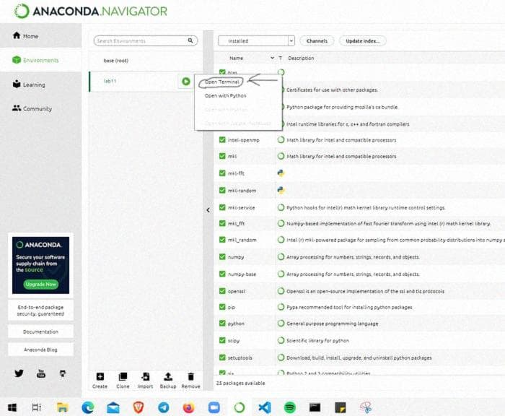
Task: Open the Twitter icon link
Action: tap(19, 373)
